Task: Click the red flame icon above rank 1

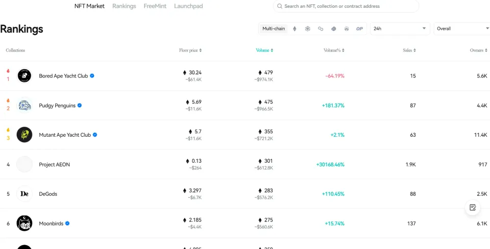Action: (8, 71)
